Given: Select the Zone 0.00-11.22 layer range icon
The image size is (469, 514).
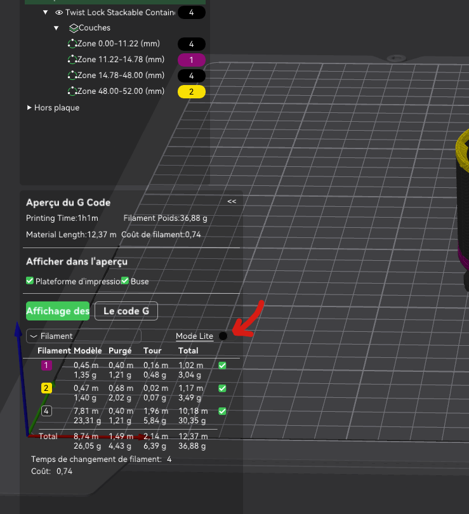Looking at the screenshot, I should pos(72,44).
